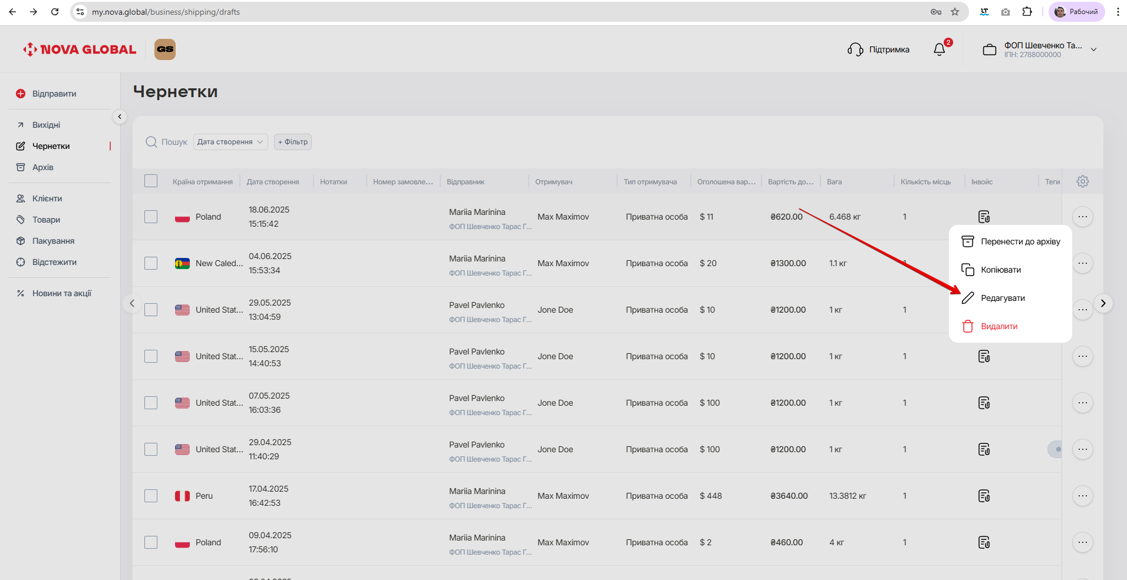Open invoice icon for 29.04.2025 row
Viewport: 1127px width, 580px height.
coord(984,449)
